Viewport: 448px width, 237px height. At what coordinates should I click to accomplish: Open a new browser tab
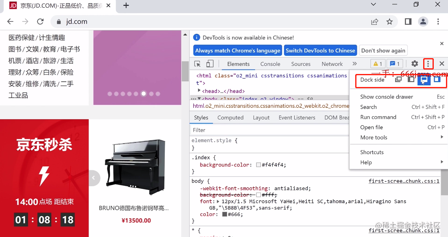[126, 5]
